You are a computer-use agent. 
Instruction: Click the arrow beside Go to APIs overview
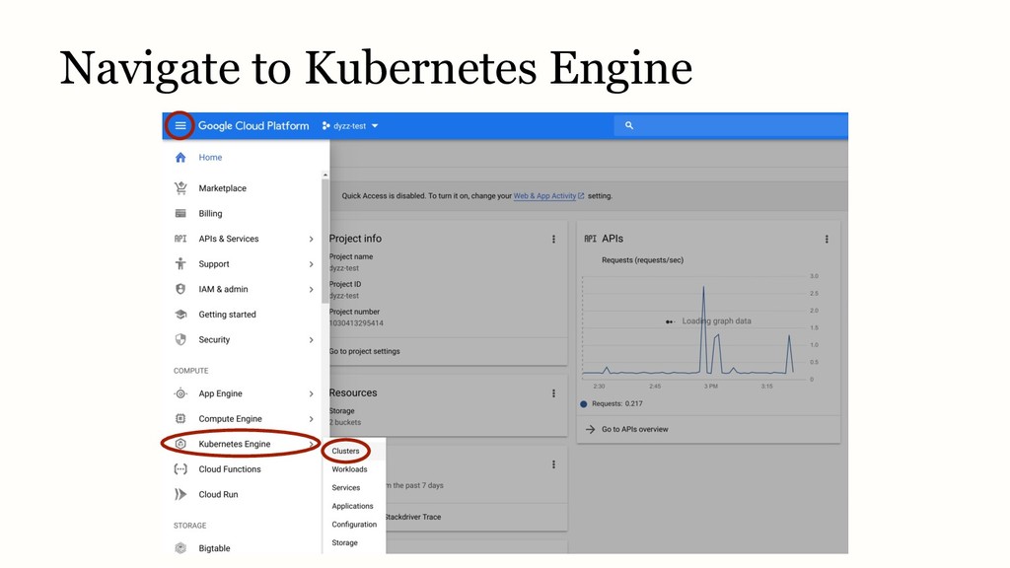point(590,429)
